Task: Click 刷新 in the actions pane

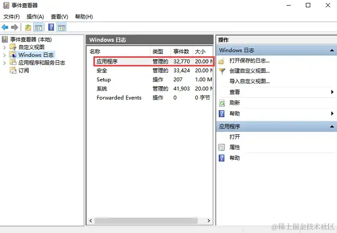Action: (234, 103)
